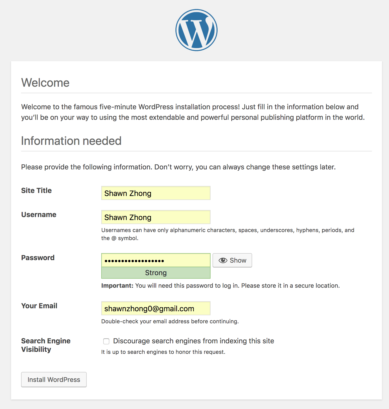Screen dimensions: 389x409
Task: Click the Username field label
Action: [39, 215]
